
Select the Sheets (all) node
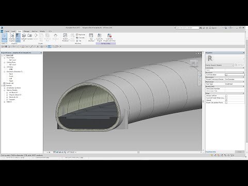click(x=10, y=83)
